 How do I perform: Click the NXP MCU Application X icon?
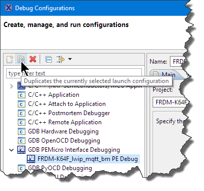(21, 86)
